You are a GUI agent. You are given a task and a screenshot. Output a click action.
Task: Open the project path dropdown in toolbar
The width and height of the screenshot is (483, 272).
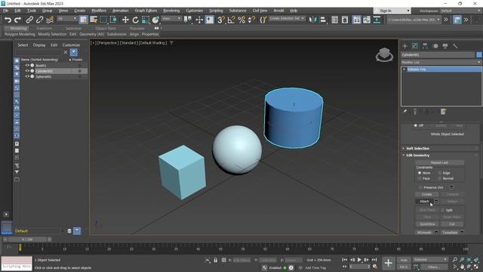(x=414, y=20)
